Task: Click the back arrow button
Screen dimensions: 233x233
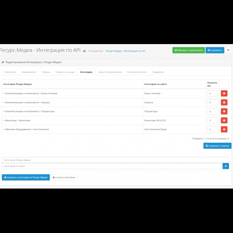Action: tap(228, 50)
